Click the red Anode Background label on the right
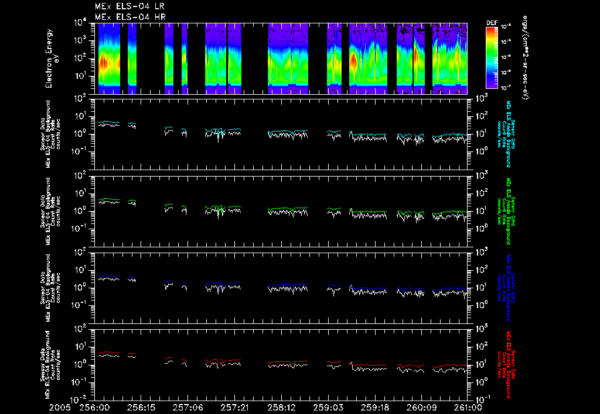This screenshot has height=414, width=600. 506,364
